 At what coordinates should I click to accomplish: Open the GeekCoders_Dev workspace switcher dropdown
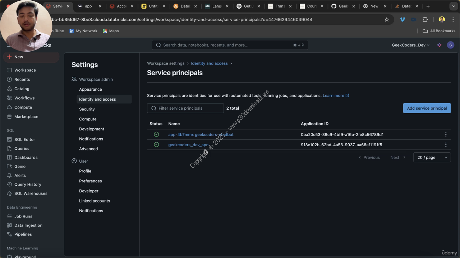coord(410,45)
